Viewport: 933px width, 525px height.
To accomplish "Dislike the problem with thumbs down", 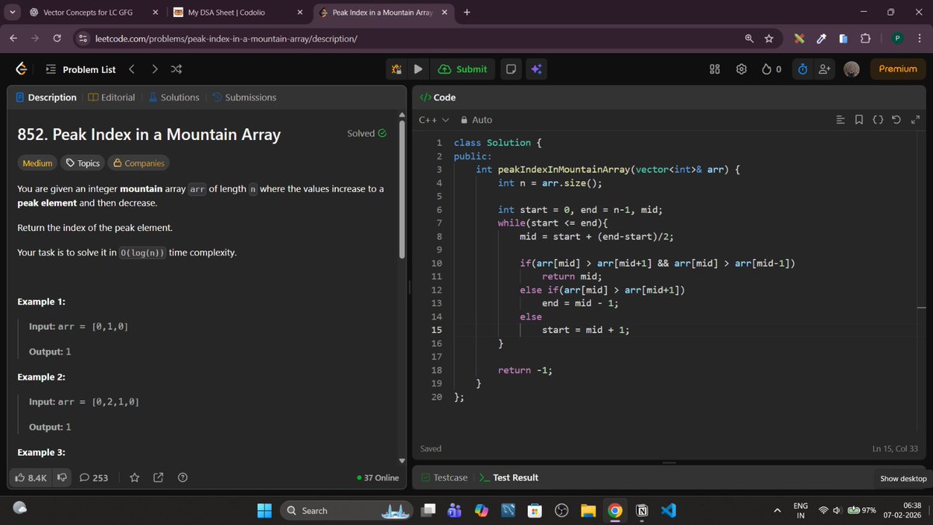I will [x=62, y=478].
